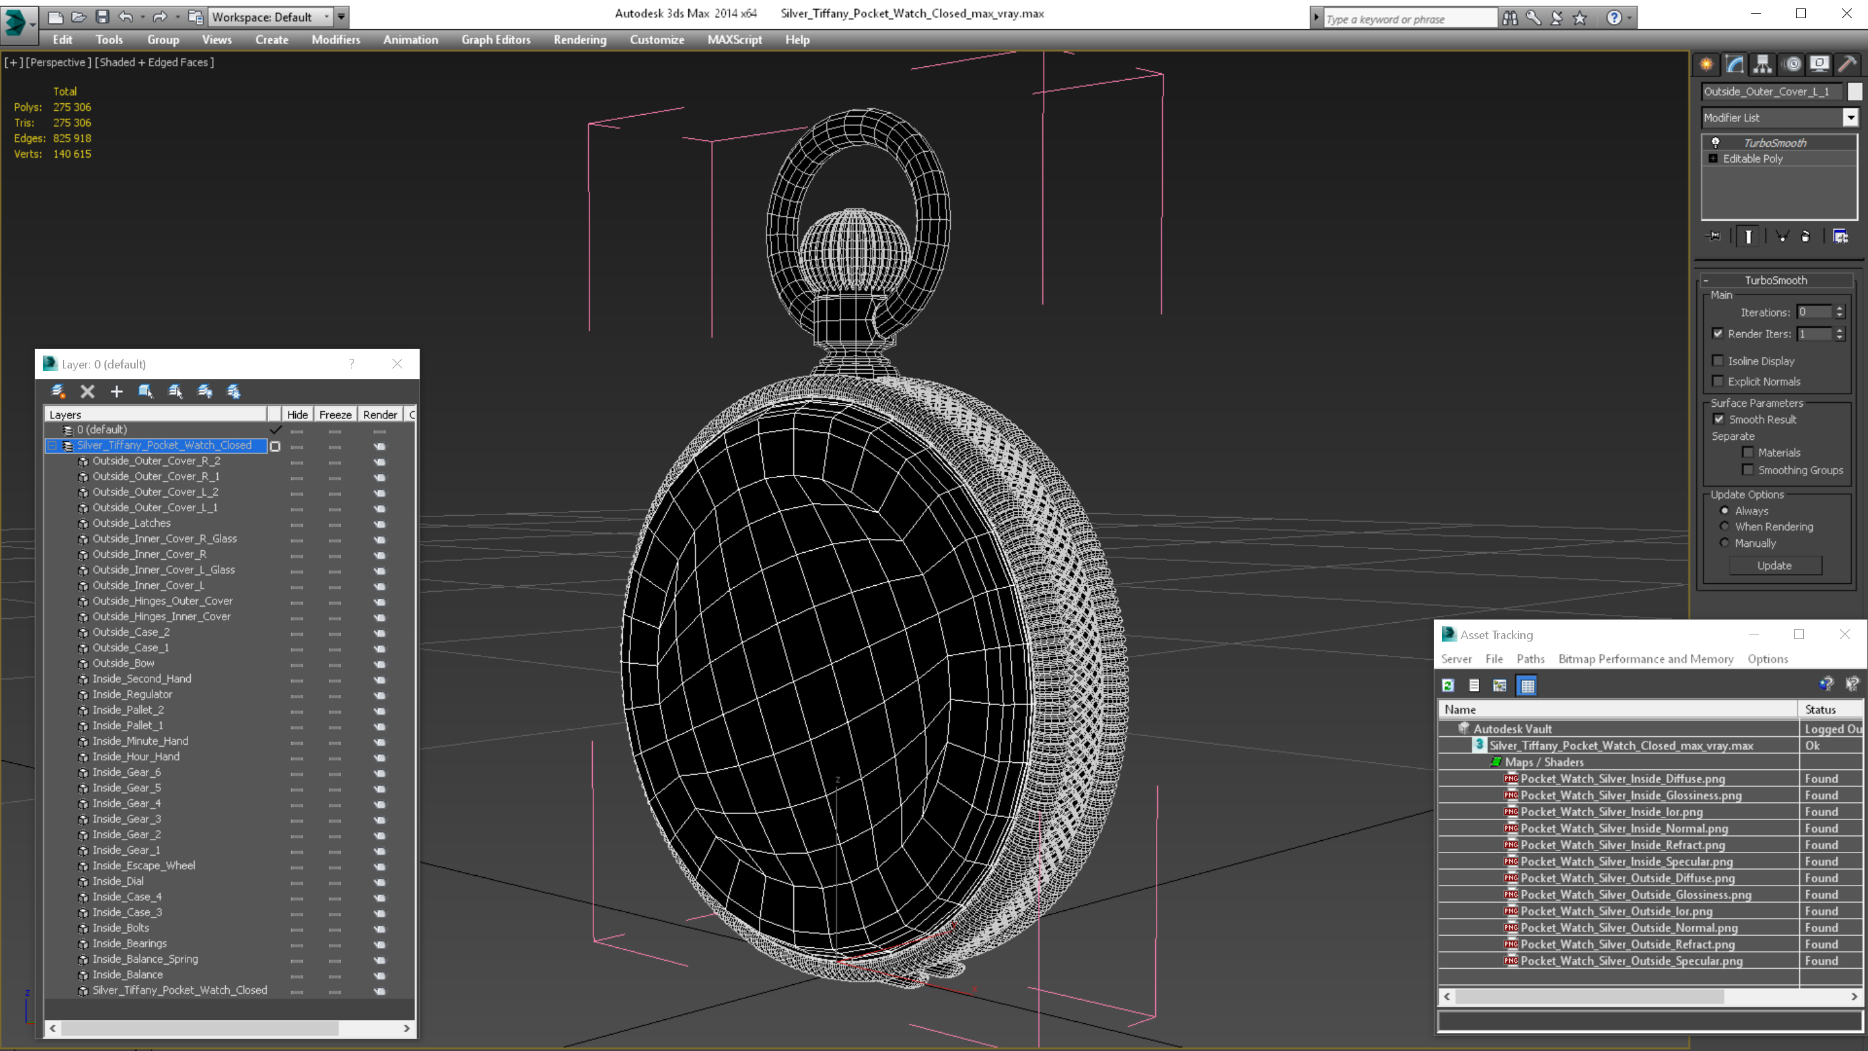Image resolution: width=1868 pixels, height=1051 pixels.
Task: Open the Modify command panel tab
Action: 1734,64
